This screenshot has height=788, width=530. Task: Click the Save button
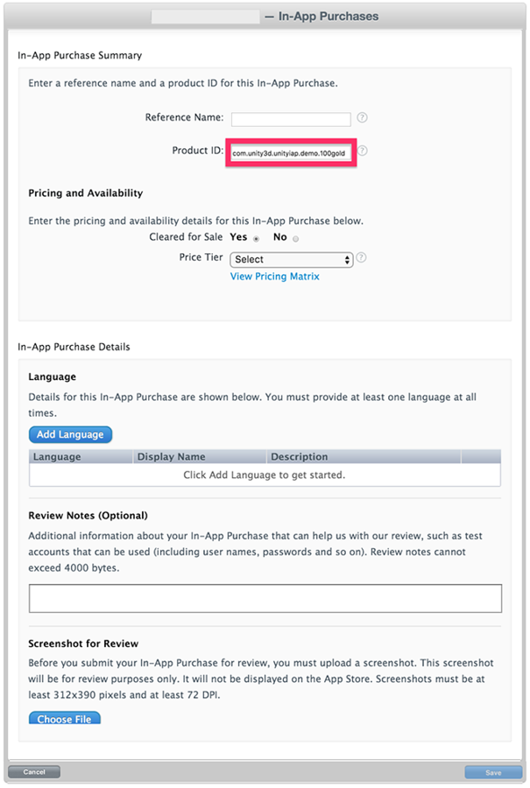tap(493, 772)
